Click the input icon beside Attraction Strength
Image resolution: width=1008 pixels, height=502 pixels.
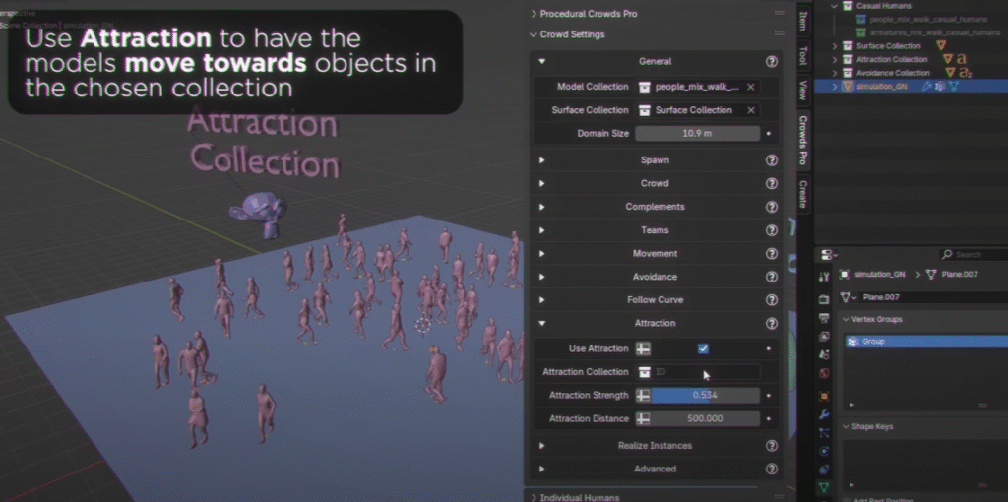[x=643, y=395]
